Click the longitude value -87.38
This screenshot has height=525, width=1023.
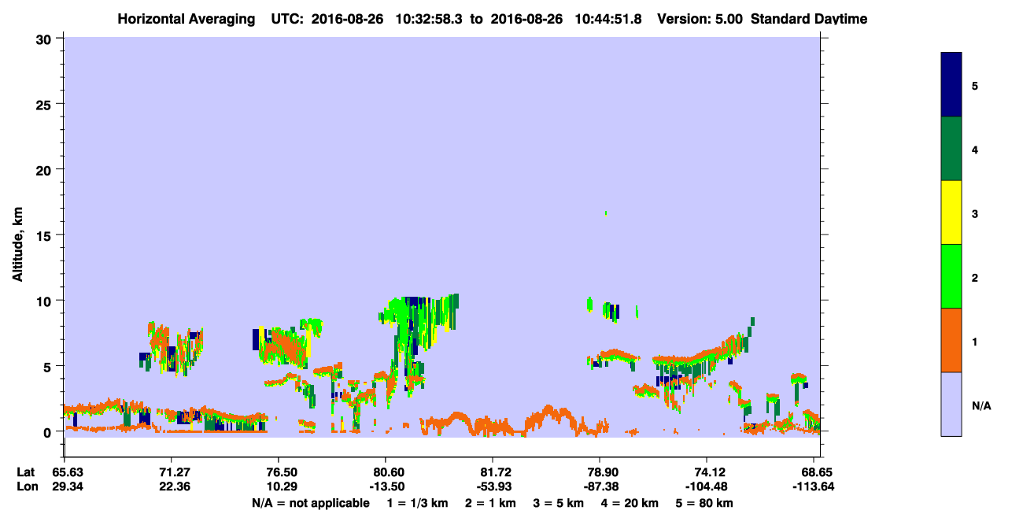point(600,486)
